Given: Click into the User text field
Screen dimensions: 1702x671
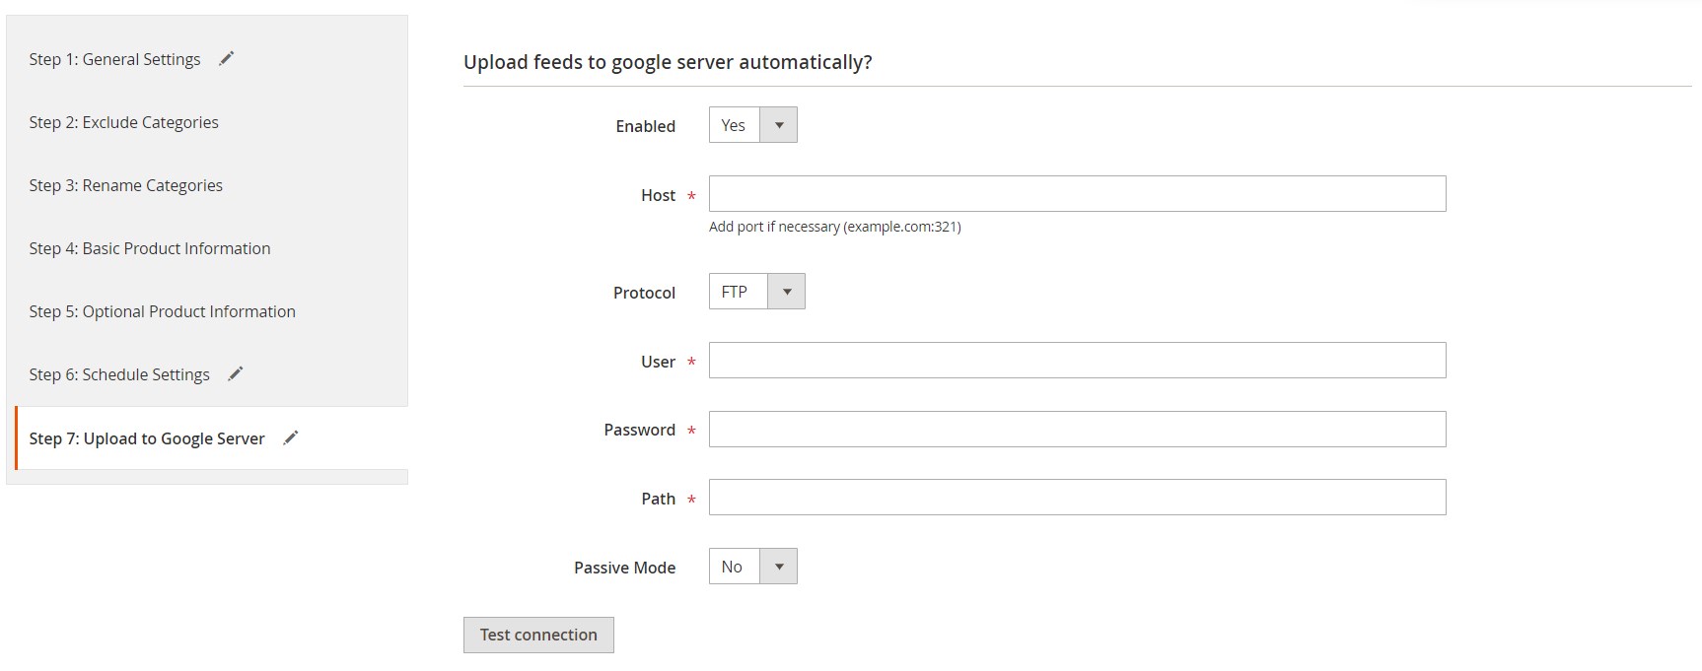Looking at the screenshot, I should (x=1077, y=361).
